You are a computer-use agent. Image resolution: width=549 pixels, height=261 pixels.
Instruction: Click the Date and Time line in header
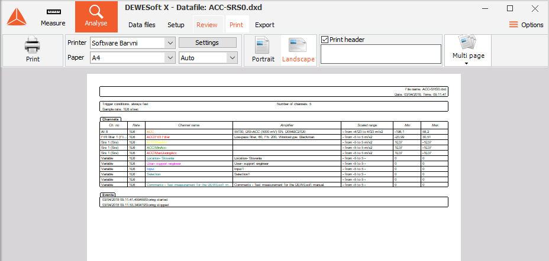coord(420,94)
